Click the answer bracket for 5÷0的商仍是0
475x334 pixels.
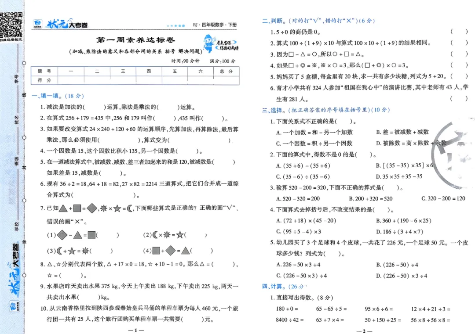click(x=459, y=32)
